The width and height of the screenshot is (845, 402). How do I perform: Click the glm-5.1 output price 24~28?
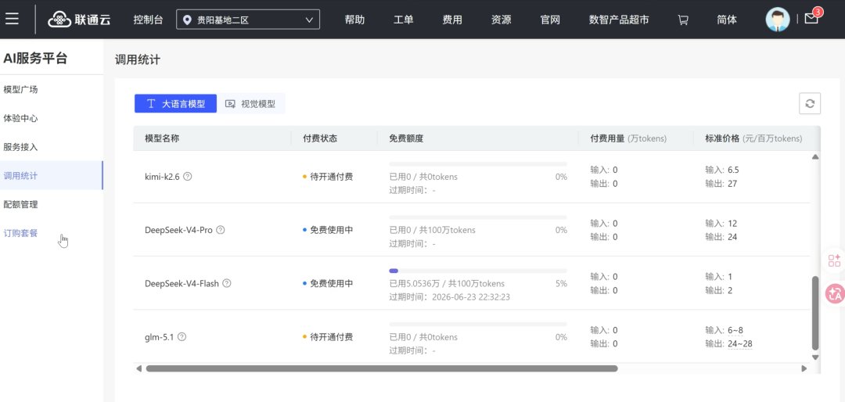coord(740,344)
